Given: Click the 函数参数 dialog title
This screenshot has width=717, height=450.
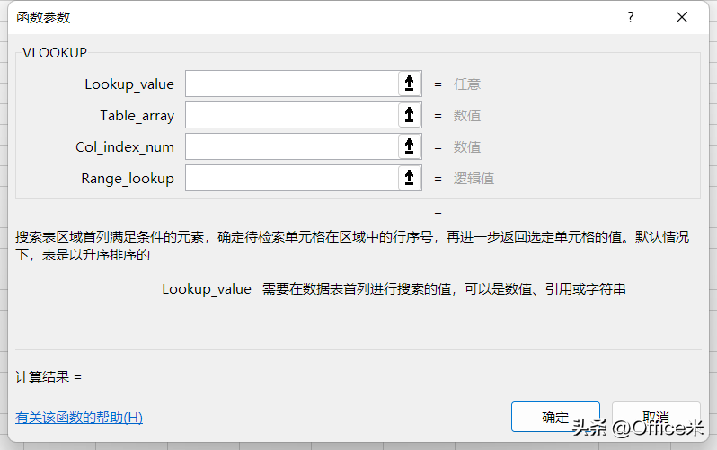Looking at the screenshot, I should tap(43, 18).
